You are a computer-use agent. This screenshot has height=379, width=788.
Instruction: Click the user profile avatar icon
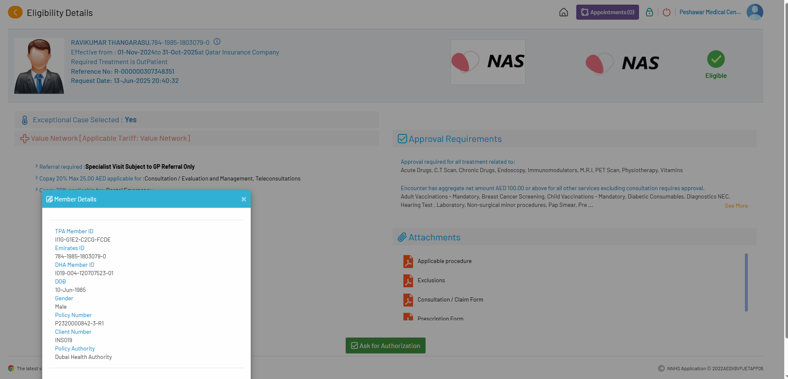click(755, 12)
